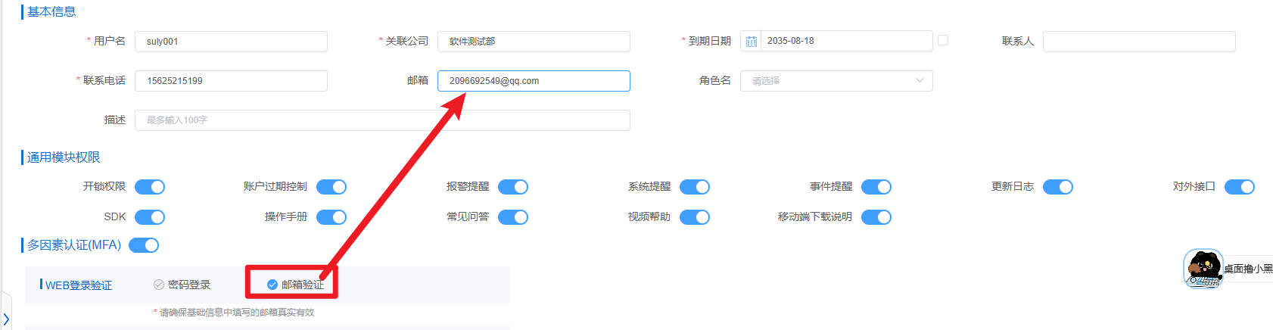
Task: Expand the left sidebar chevron arrow
Action: tap(6, 319)
